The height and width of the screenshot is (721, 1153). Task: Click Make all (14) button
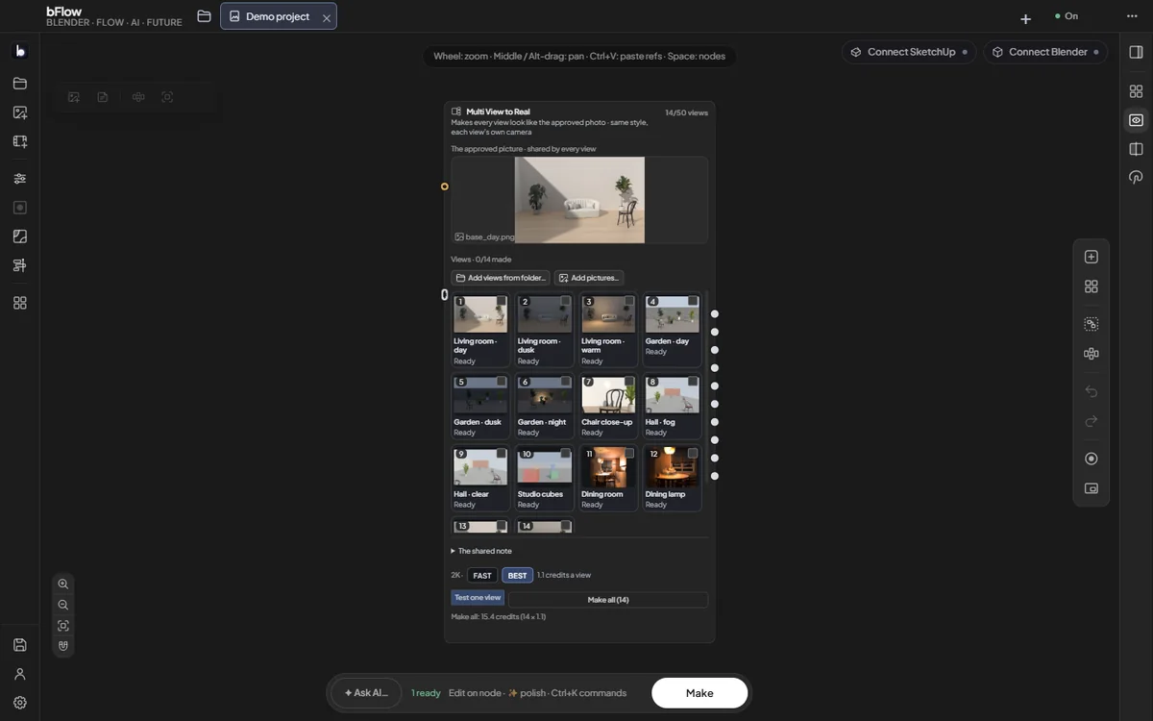click(x=608, y=600)
